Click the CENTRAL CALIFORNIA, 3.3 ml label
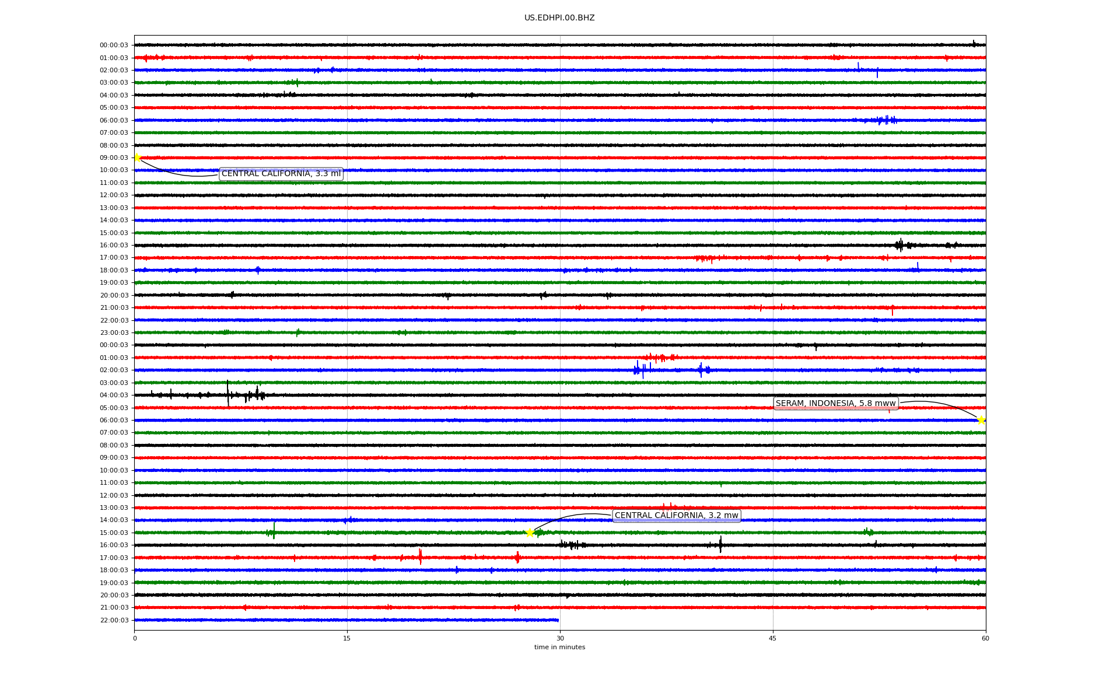The image size is (1120, 700). (281, 174)
